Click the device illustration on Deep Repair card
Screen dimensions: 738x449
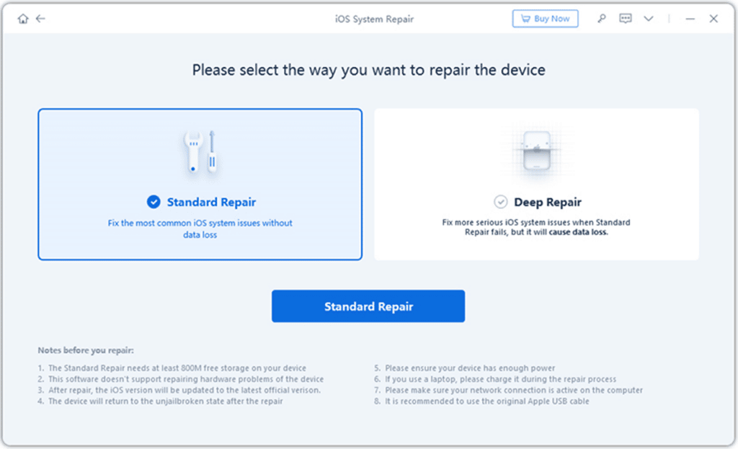[536, 151]
